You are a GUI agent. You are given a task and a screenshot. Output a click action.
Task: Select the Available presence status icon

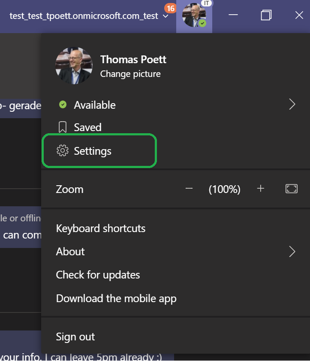tap(63, 104)
